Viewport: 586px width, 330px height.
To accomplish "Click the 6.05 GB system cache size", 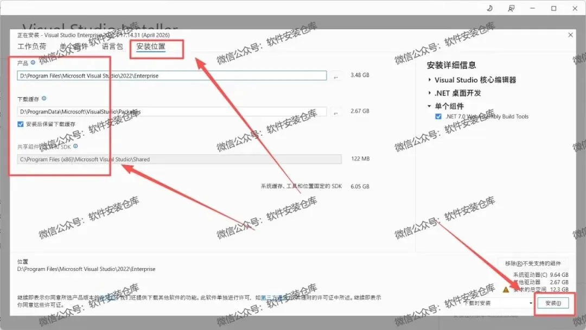I will [360, 187].
